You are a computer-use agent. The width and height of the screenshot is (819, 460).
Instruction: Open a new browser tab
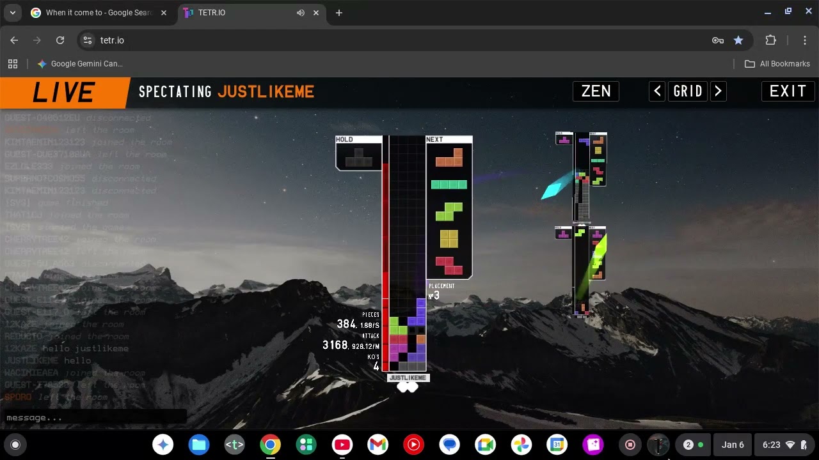(339, 13)
